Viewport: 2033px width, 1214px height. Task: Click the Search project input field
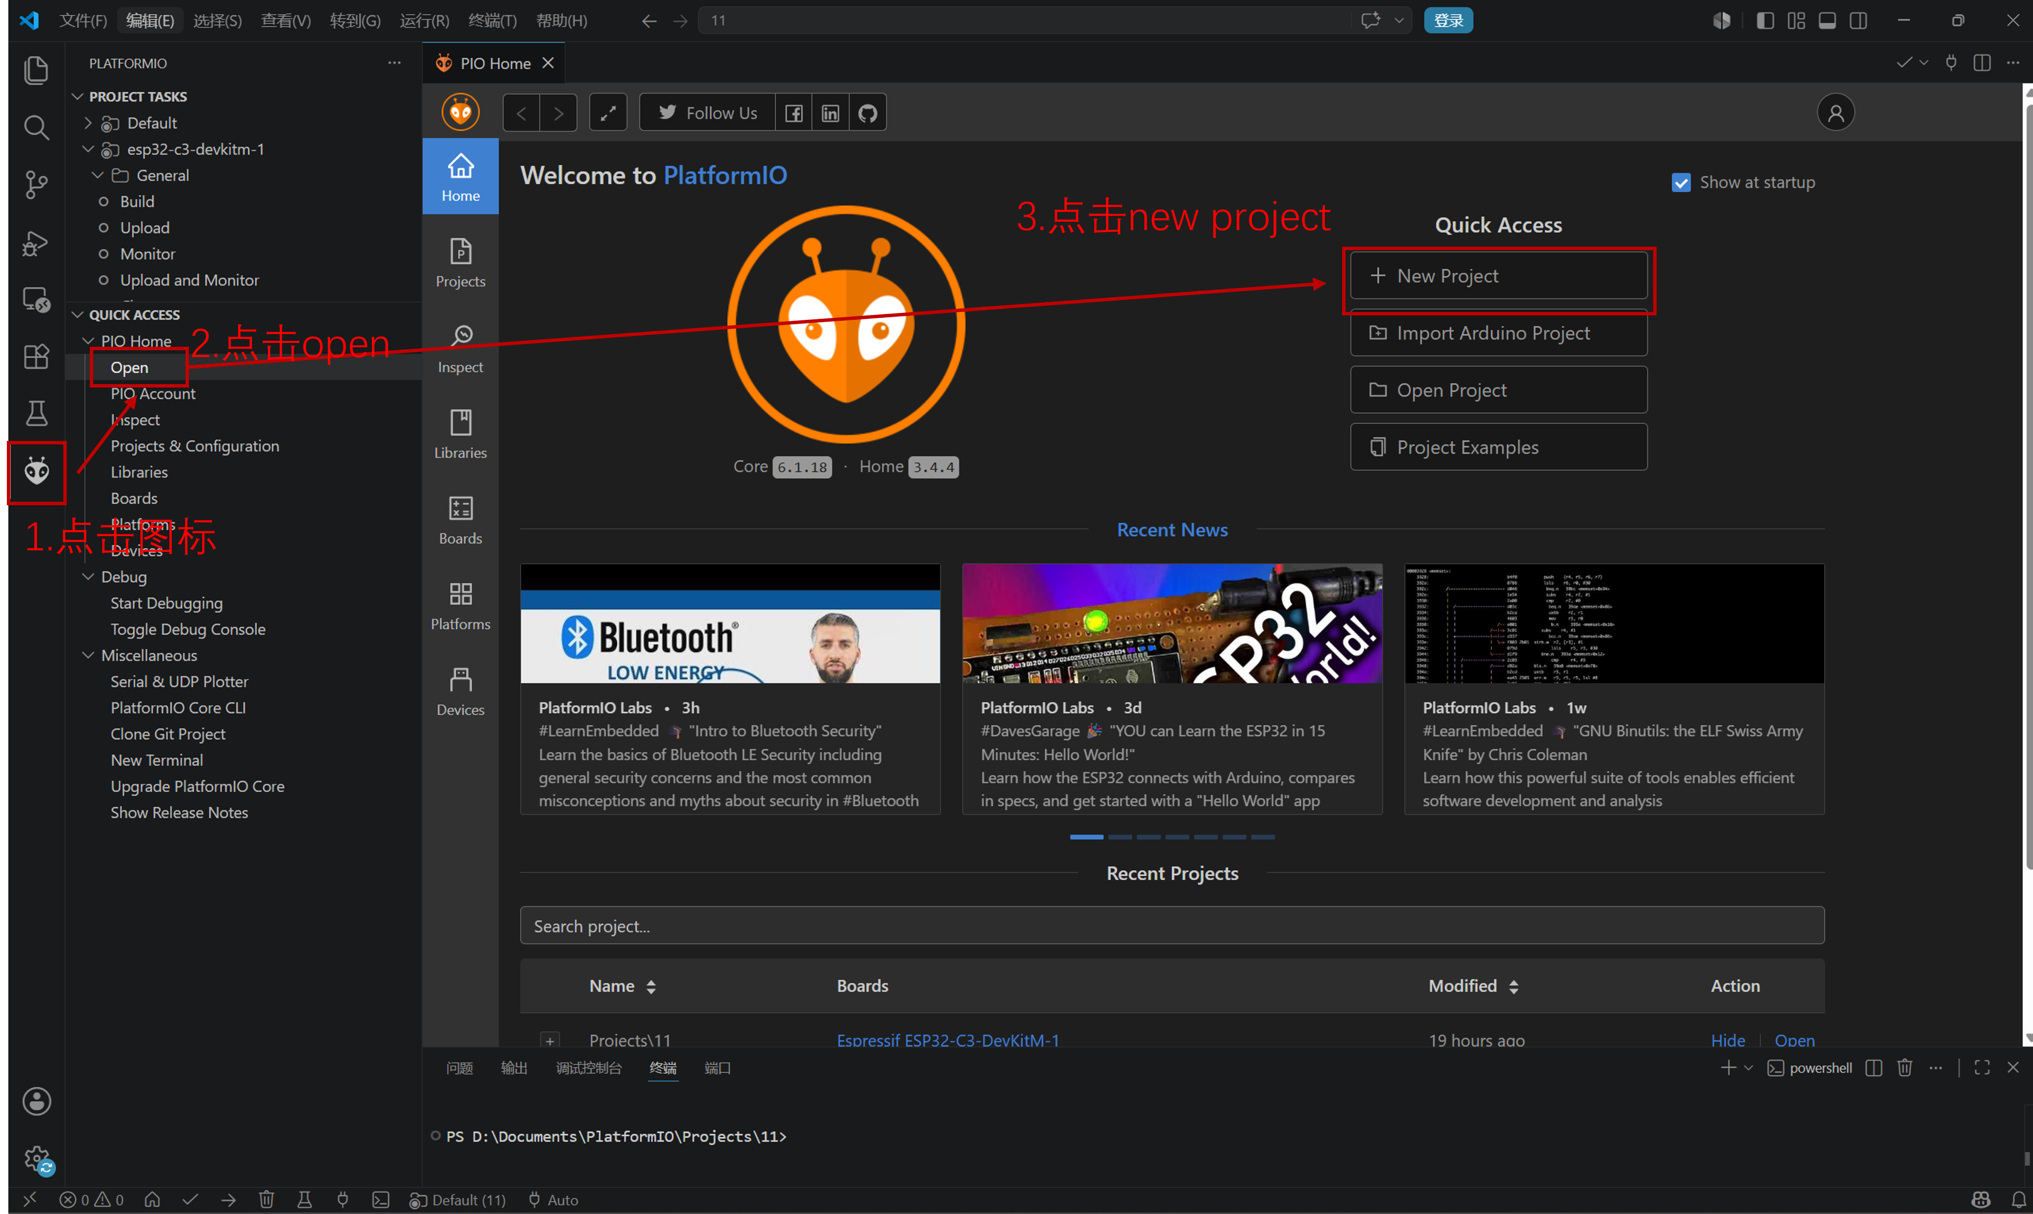tap(1172, 926)
